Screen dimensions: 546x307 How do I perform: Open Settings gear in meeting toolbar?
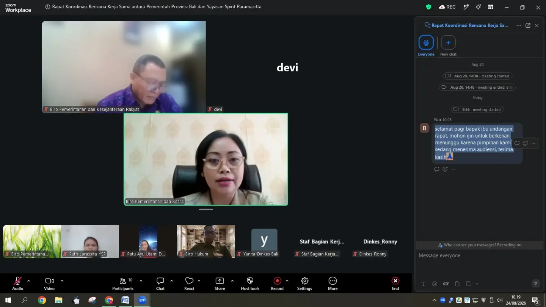pyautogui.click(x=304, y=281)
